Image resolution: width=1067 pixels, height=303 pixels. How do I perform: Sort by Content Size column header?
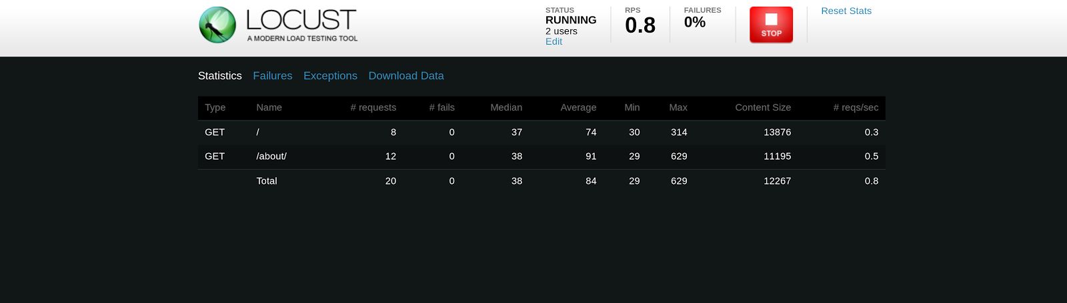click(762, 107)
